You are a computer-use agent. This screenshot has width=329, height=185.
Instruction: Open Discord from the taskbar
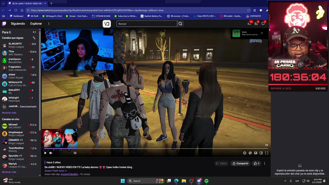(x=199, y=181)
